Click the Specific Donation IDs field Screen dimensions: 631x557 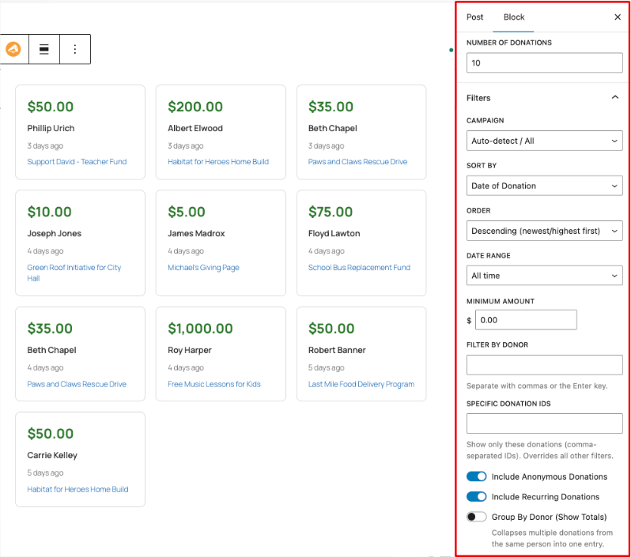pos(544,423)
